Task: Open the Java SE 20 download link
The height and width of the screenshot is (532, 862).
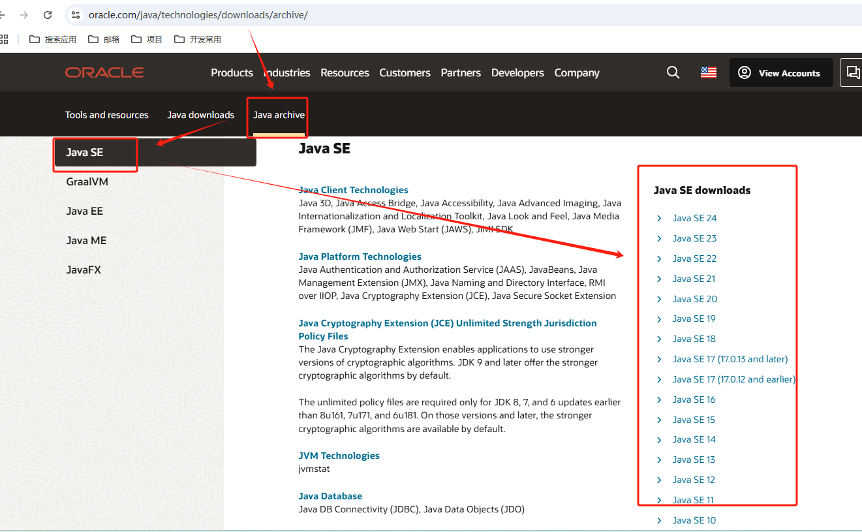Action: pyautogui.click(x=695, y=299)
